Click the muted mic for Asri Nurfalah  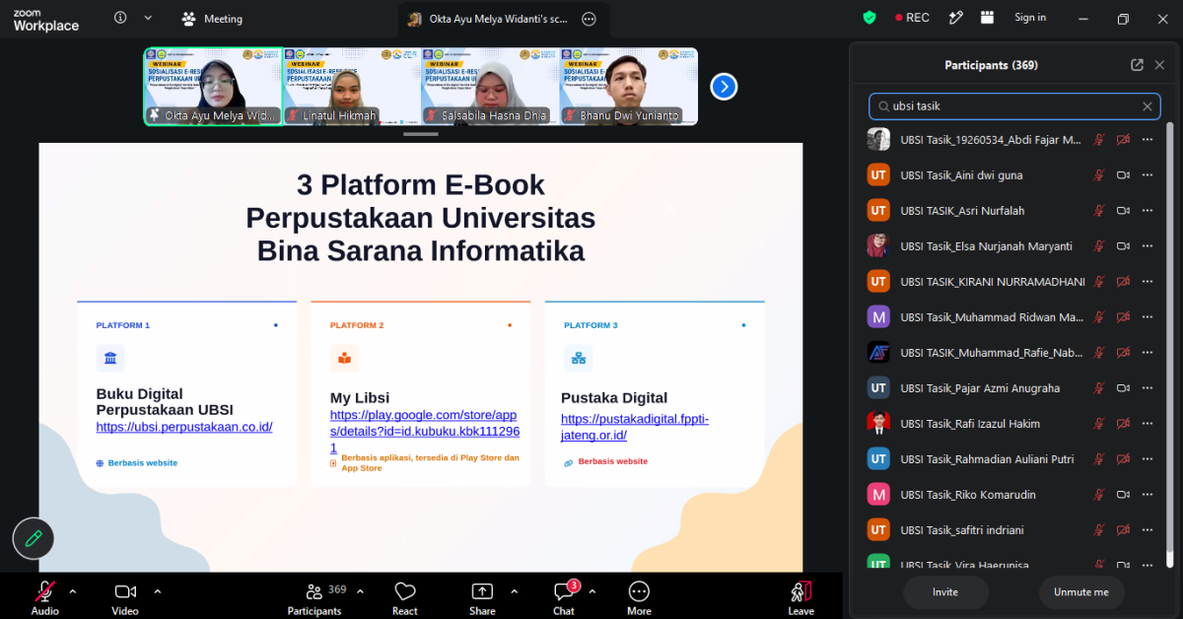(1098, 211)
